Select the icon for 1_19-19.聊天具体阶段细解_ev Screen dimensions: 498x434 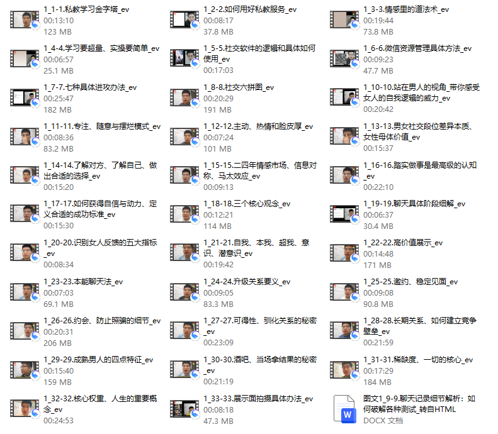344,214
